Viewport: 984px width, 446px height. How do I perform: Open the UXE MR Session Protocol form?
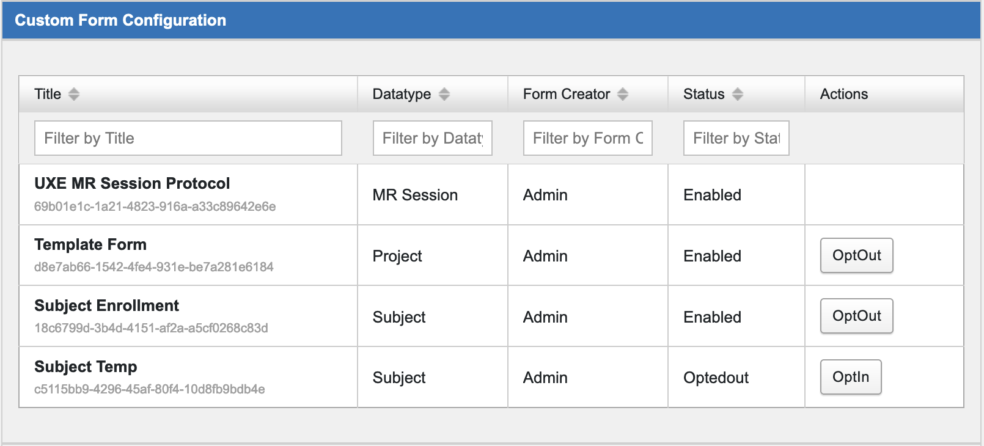pyautogui.click(x=132, y=183)
